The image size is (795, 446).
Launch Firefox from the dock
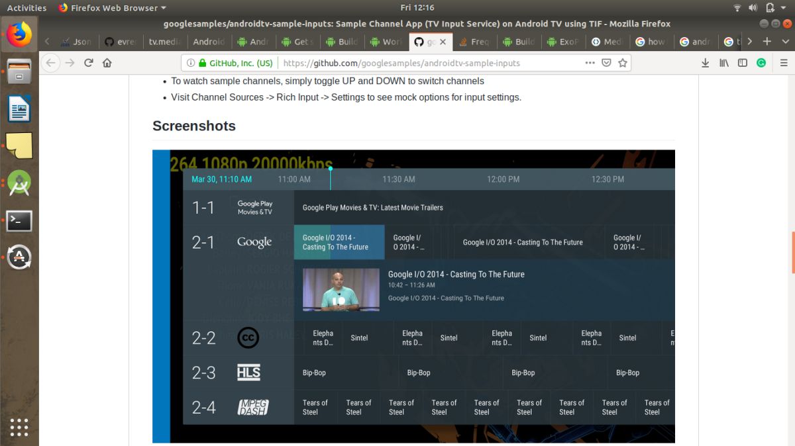19,34
